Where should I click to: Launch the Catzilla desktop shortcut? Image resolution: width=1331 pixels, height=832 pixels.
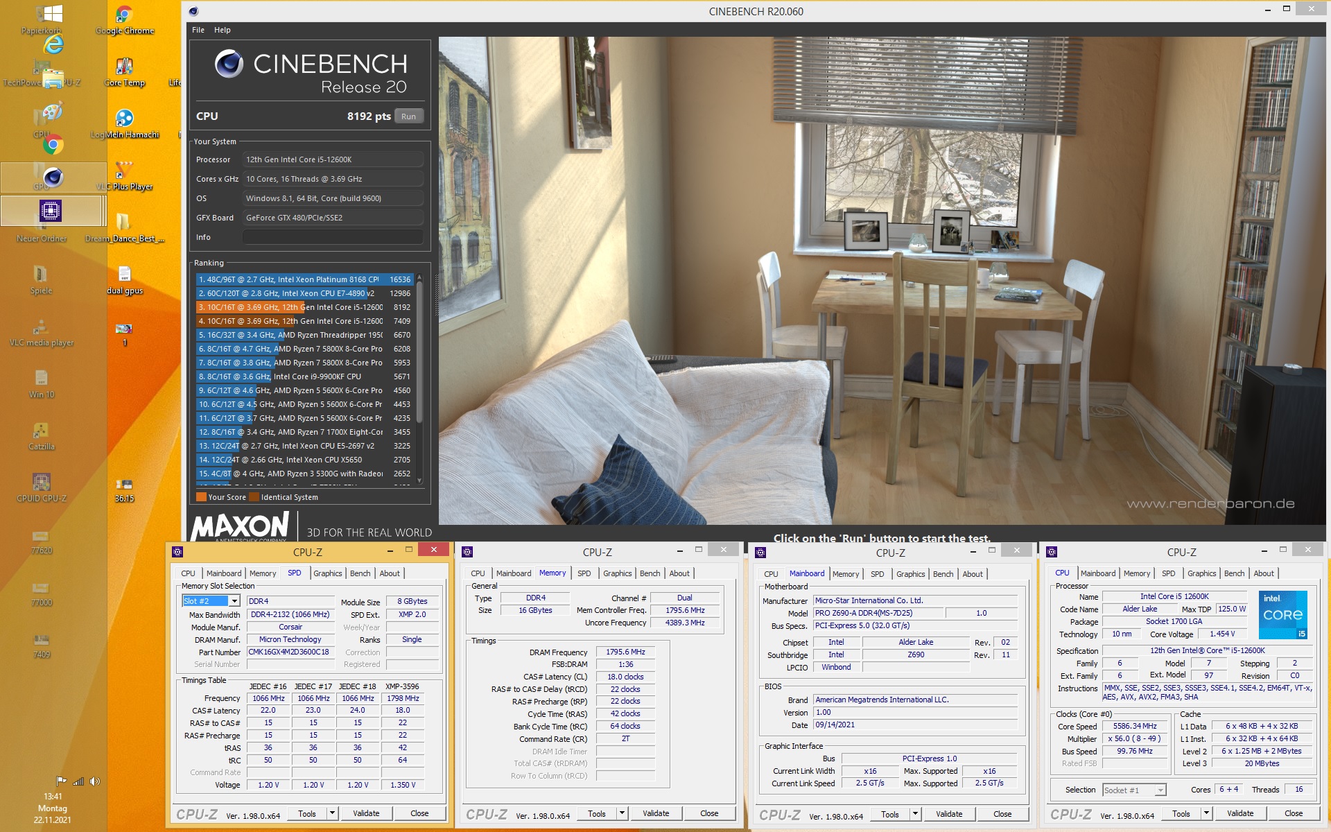[x=42, y=436]
